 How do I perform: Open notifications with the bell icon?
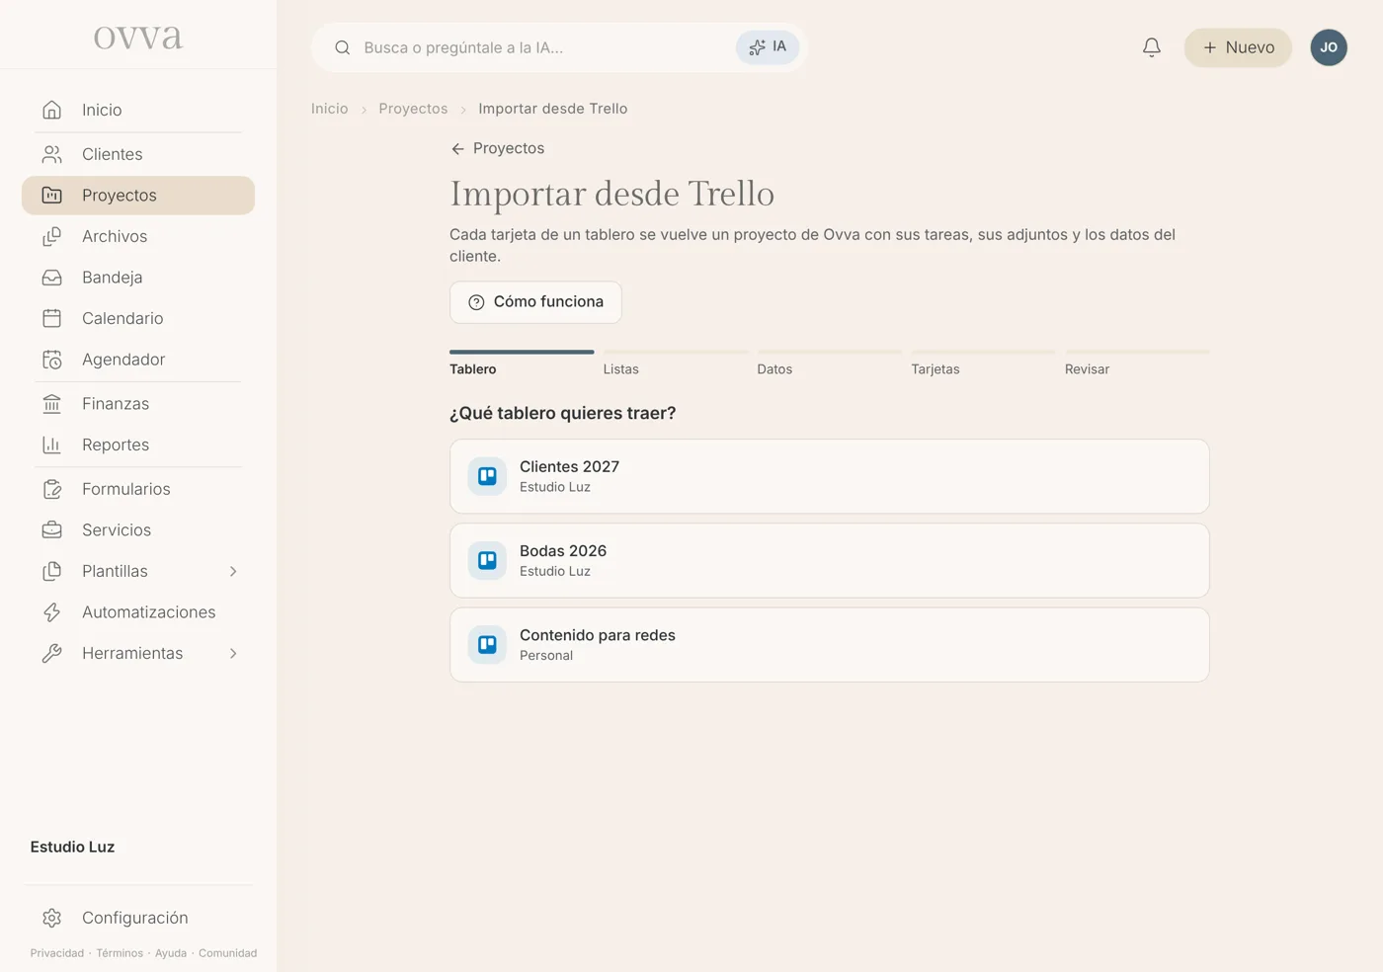click(1152, 47)
